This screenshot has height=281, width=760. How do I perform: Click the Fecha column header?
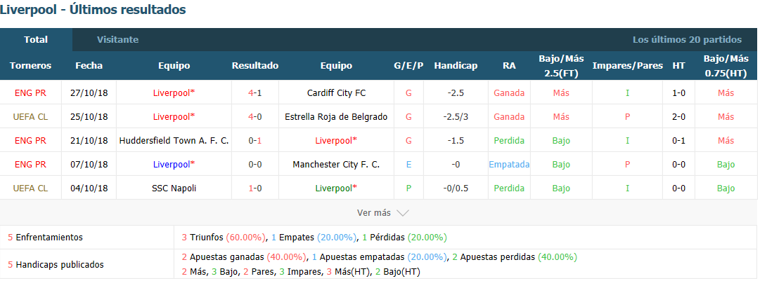pos(89,66)
